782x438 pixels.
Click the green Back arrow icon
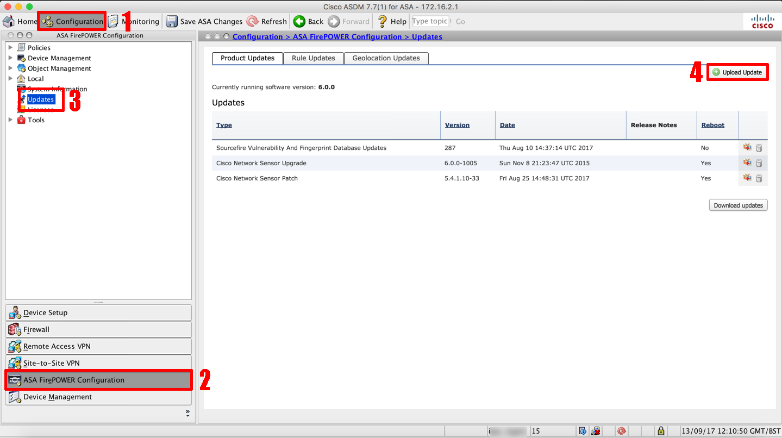coord(299,21)
